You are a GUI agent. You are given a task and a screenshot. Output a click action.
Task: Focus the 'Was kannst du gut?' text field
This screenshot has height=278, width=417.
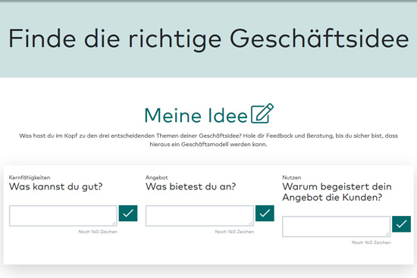63,216
